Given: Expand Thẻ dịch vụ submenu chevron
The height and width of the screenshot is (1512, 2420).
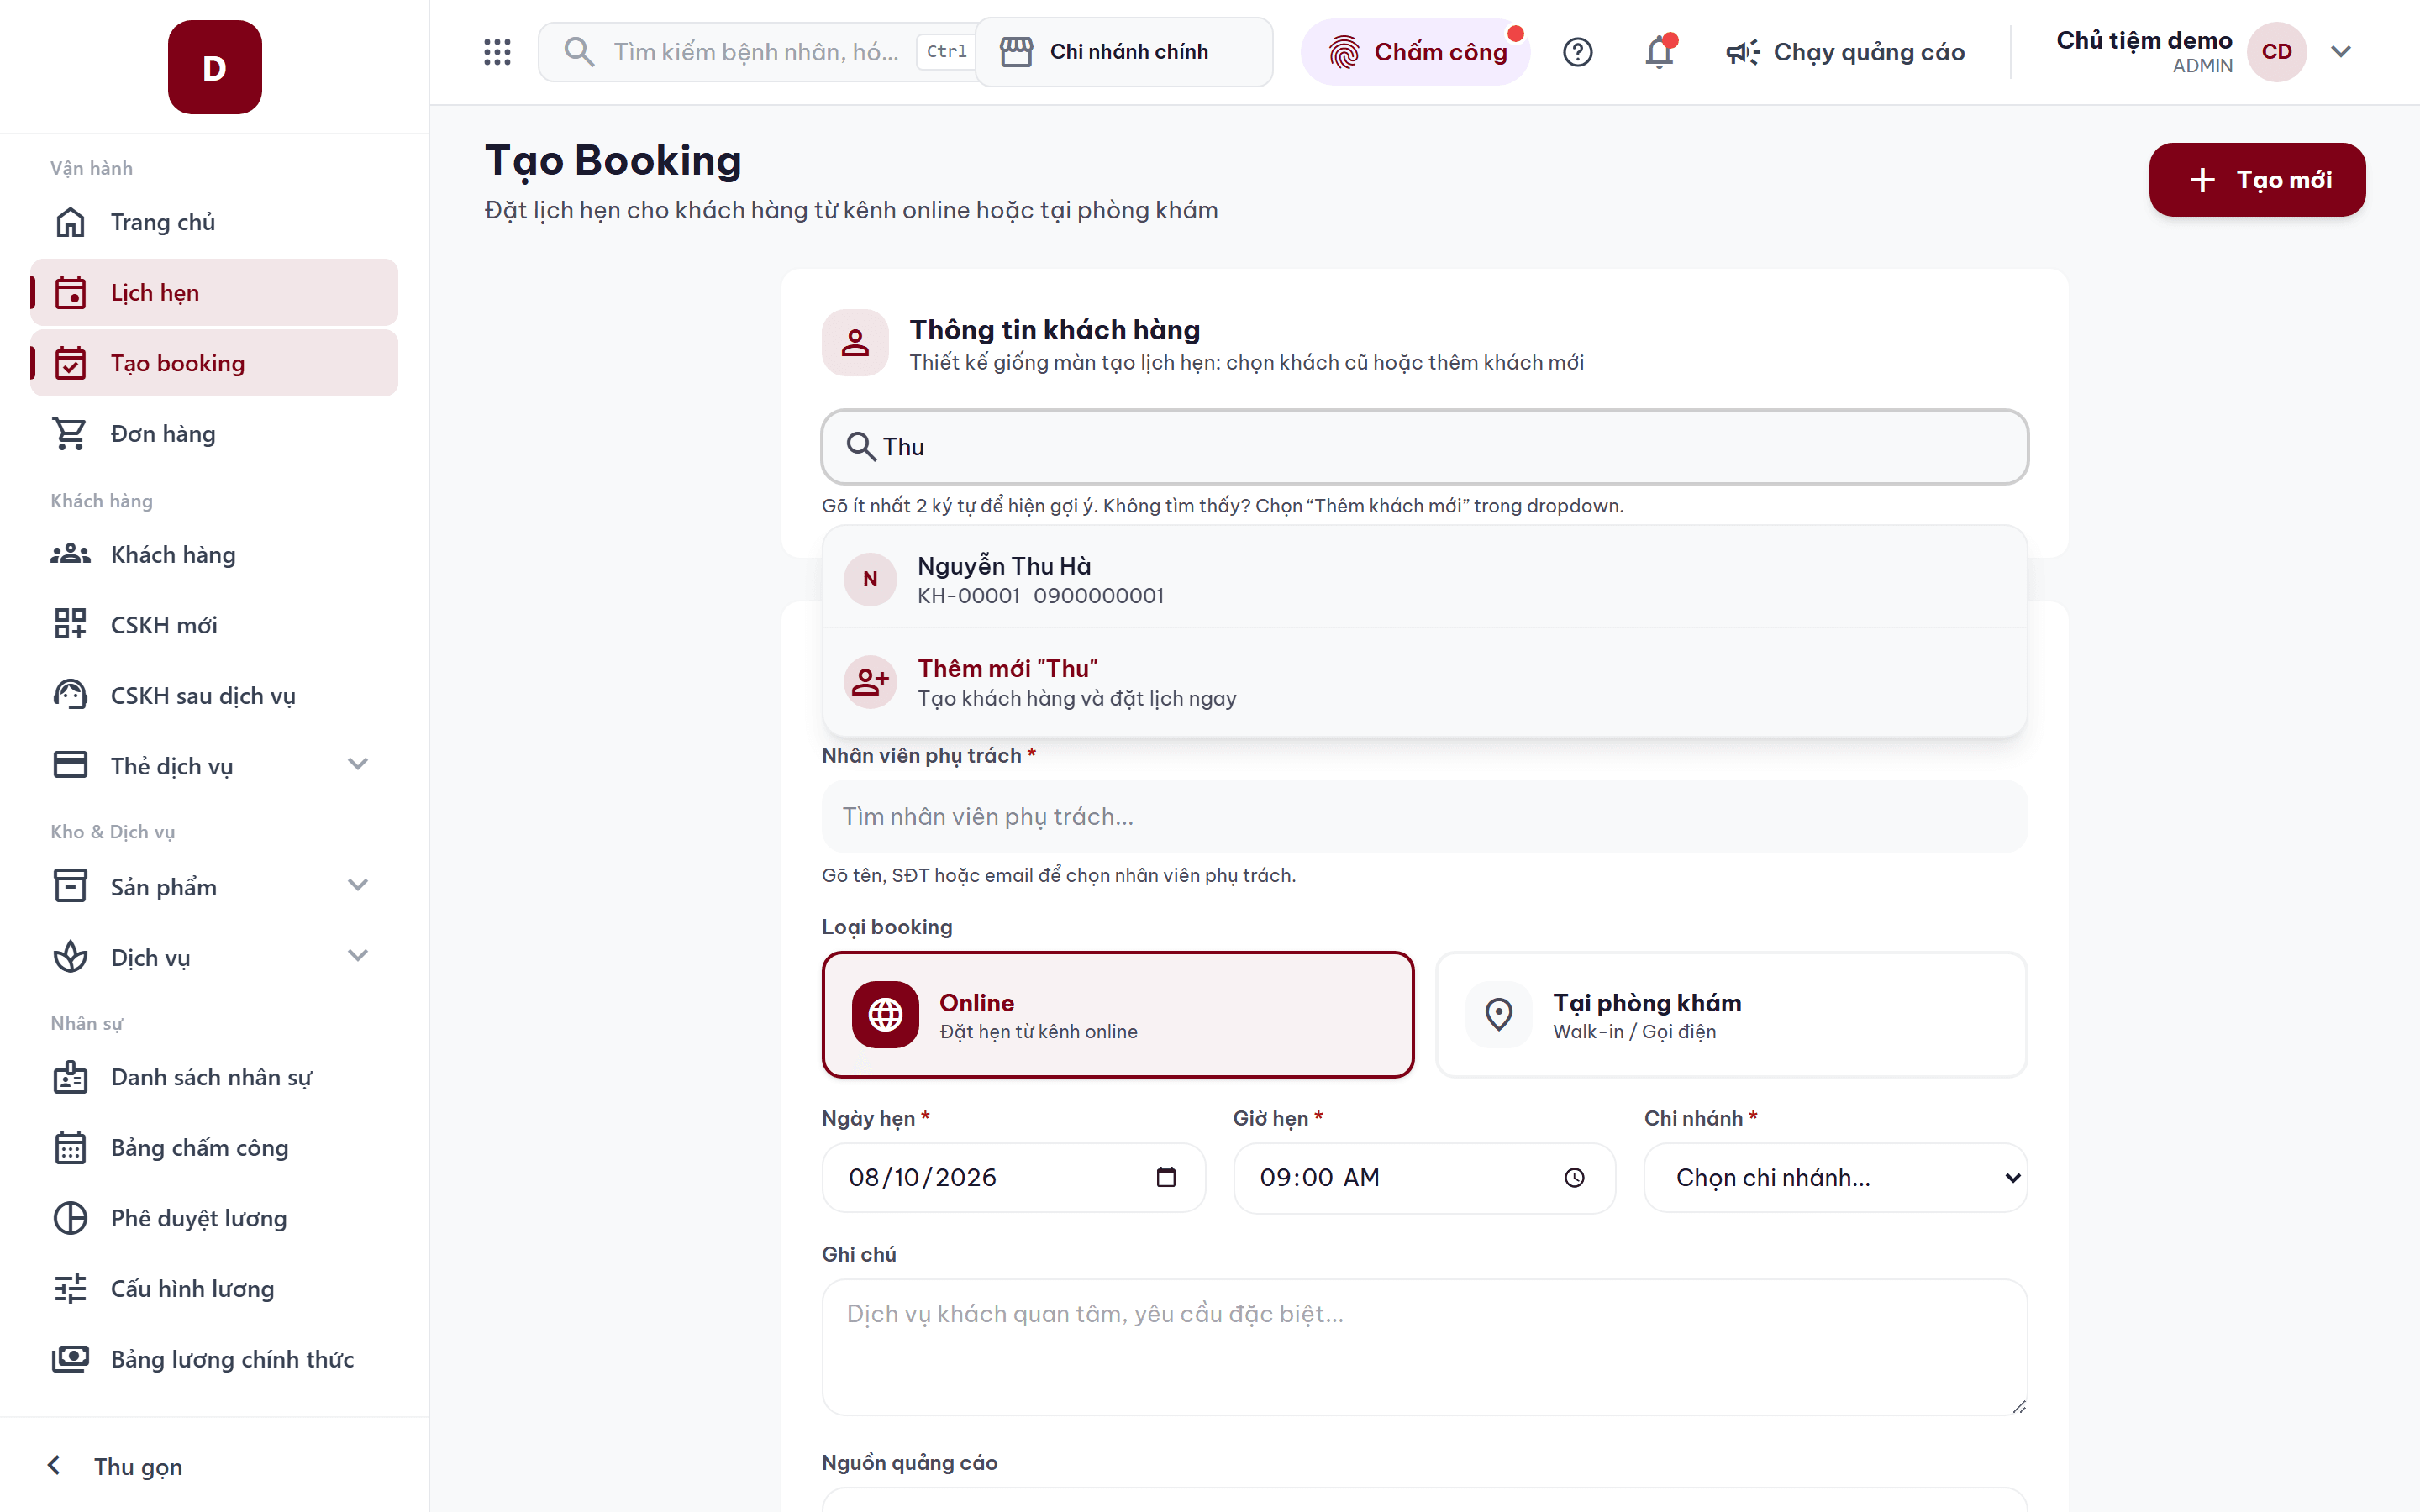Looking at the screenshot, I should (x=358, y=765).
